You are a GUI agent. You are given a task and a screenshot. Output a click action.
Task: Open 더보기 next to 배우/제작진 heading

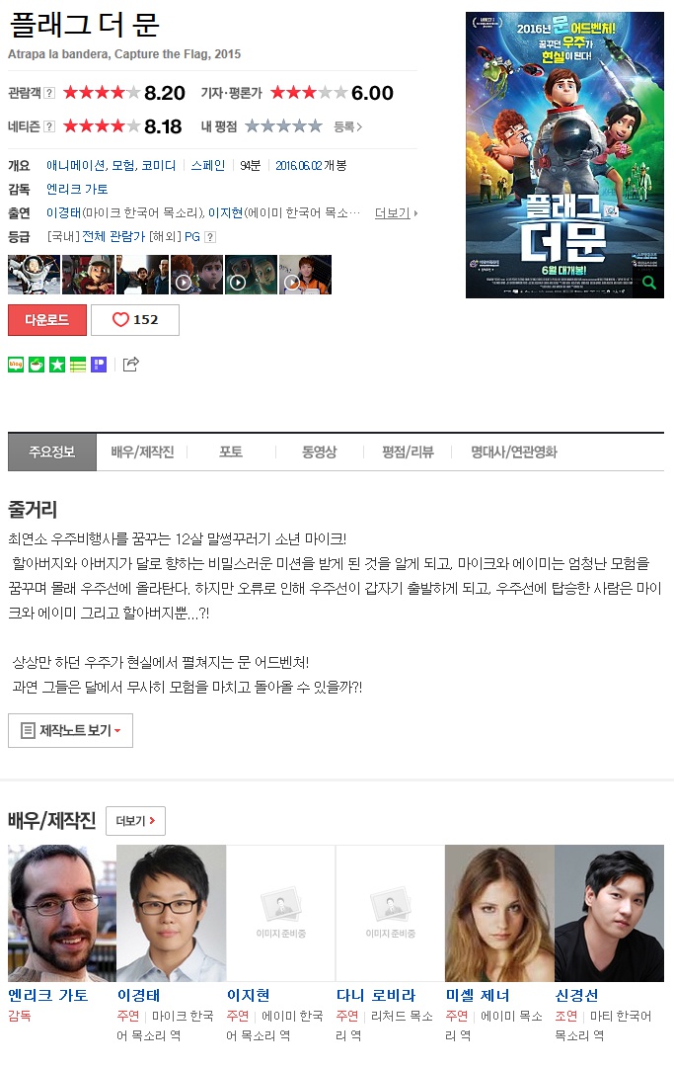tap(136, 821)
